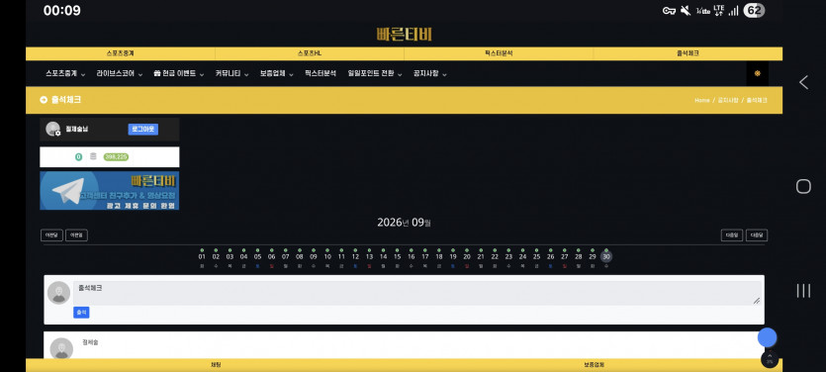The width and height of the screenshot is (826, 372).
Task: Select the 픽스터분석 menu item
Action: (x=321, y=74)
